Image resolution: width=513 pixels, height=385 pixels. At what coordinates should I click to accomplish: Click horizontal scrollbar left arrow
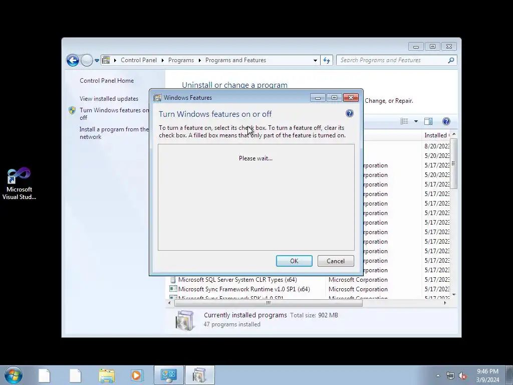169,303
